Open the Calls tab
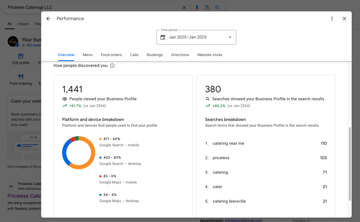Viewport: 360px width, 222px height. tap(134, 55)
